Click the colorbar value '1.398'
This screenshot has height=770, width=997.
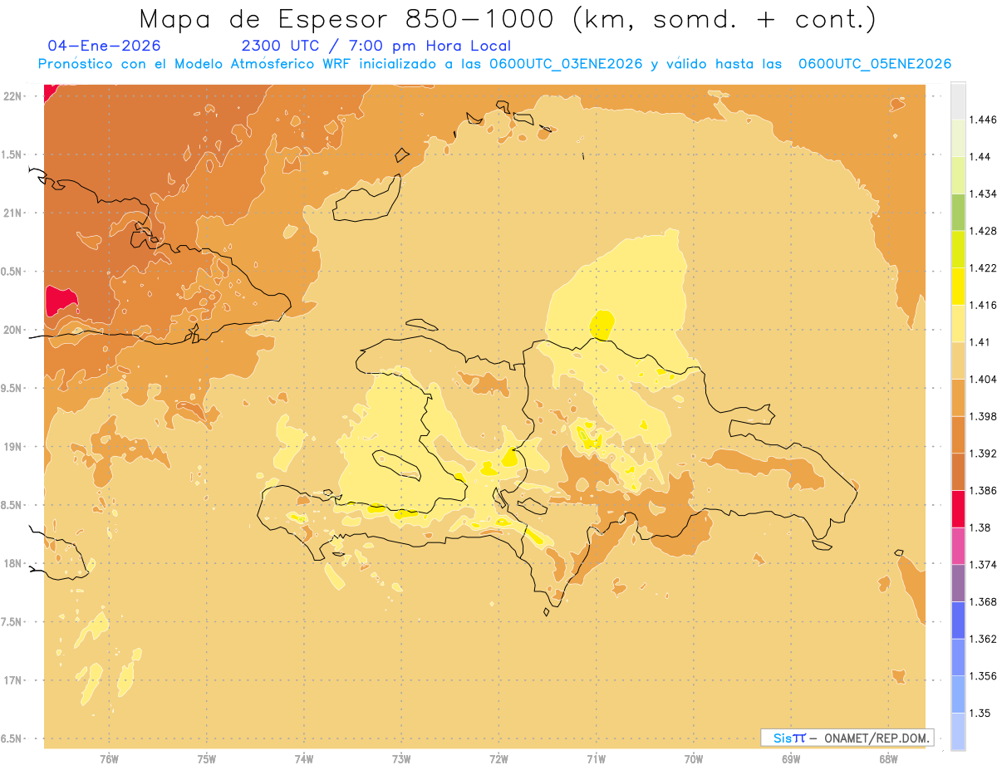983,416
